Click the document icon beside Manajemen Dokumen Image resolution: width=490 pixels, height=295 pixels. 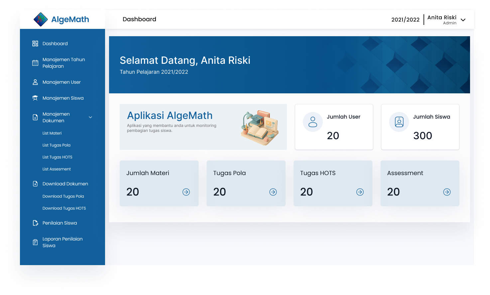pos(35,117)
